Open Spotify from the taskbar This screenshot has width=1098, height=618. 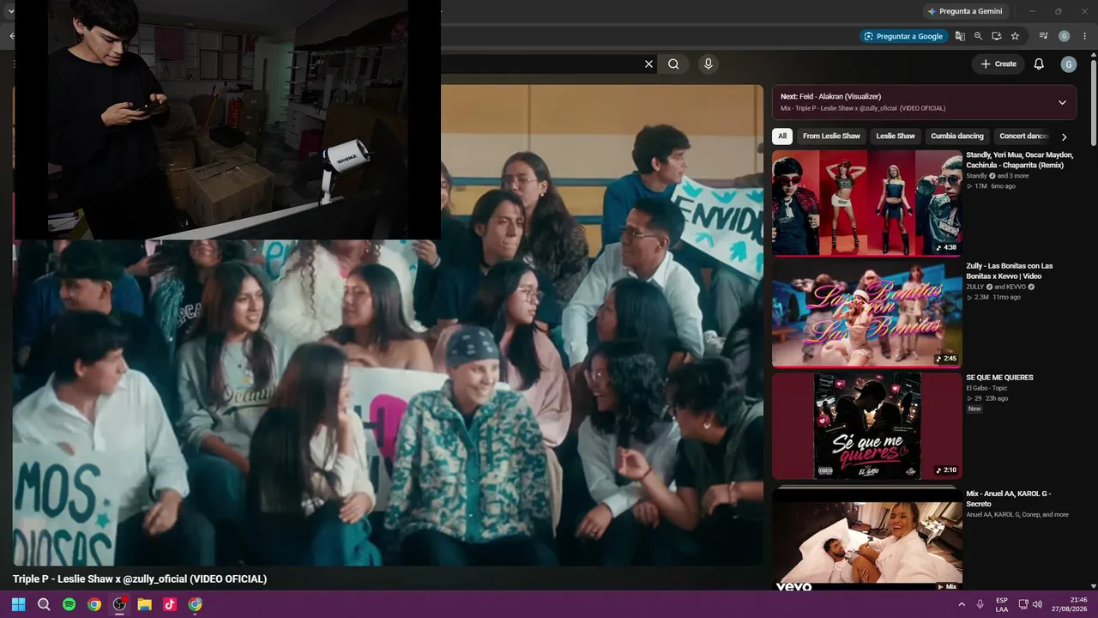(x=69, y=604)
